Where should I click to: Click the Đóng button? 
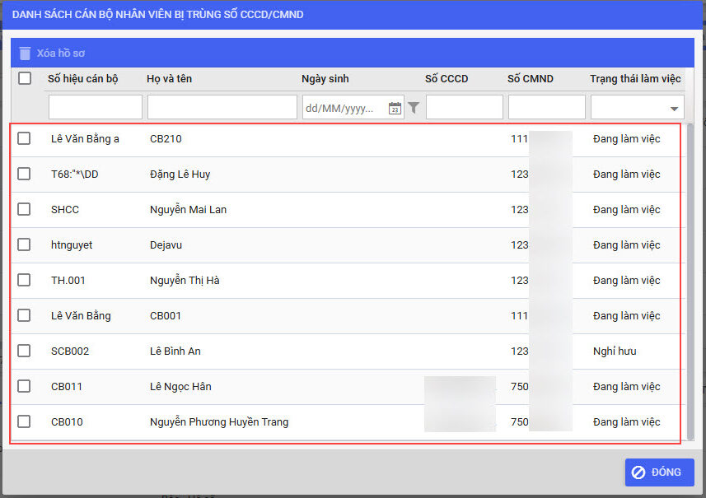(659, 472)
